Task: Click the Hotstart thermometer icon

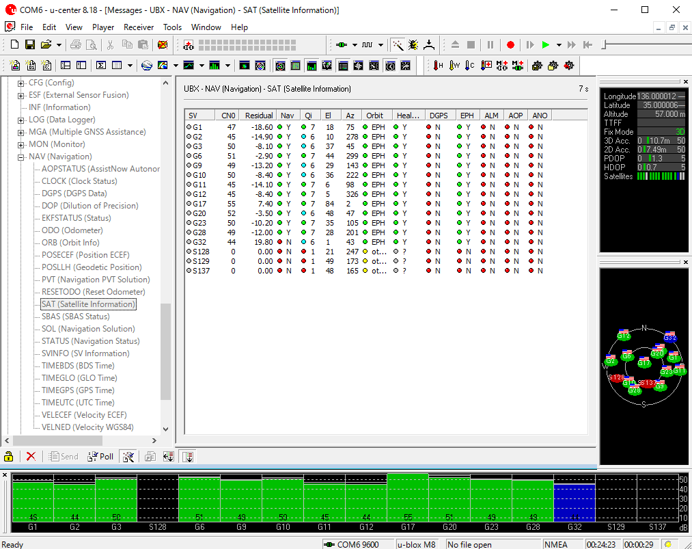Action: coord(438,66)
